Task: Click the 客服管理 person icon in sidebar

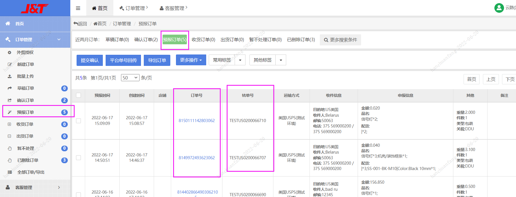Action: [x=8, y=187]
